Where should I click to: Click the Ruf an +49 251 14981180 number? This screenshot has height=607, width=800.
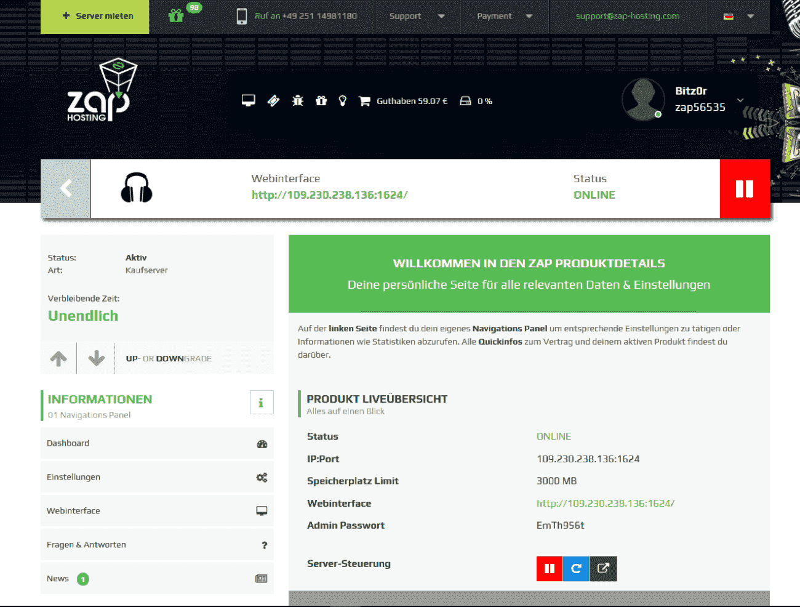pyautogui.click(x=306, y=16)
